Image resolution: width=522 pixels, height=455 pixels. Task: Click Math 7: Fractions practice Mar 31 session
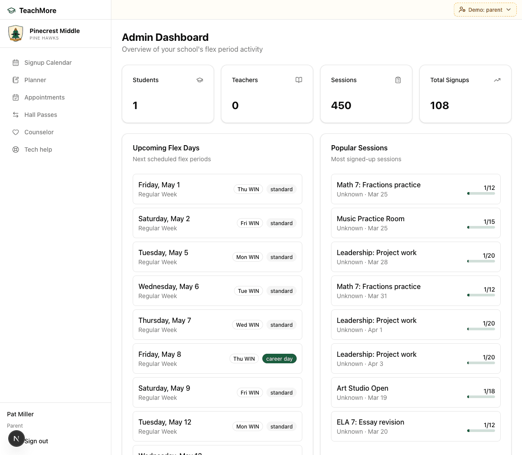[x=416, y=291]
